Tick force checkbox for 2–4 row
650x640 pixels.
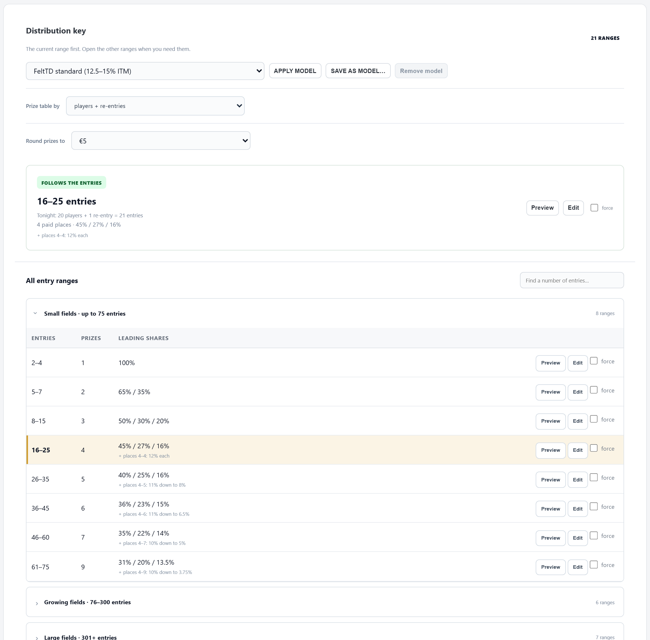[x=594, y=361]
